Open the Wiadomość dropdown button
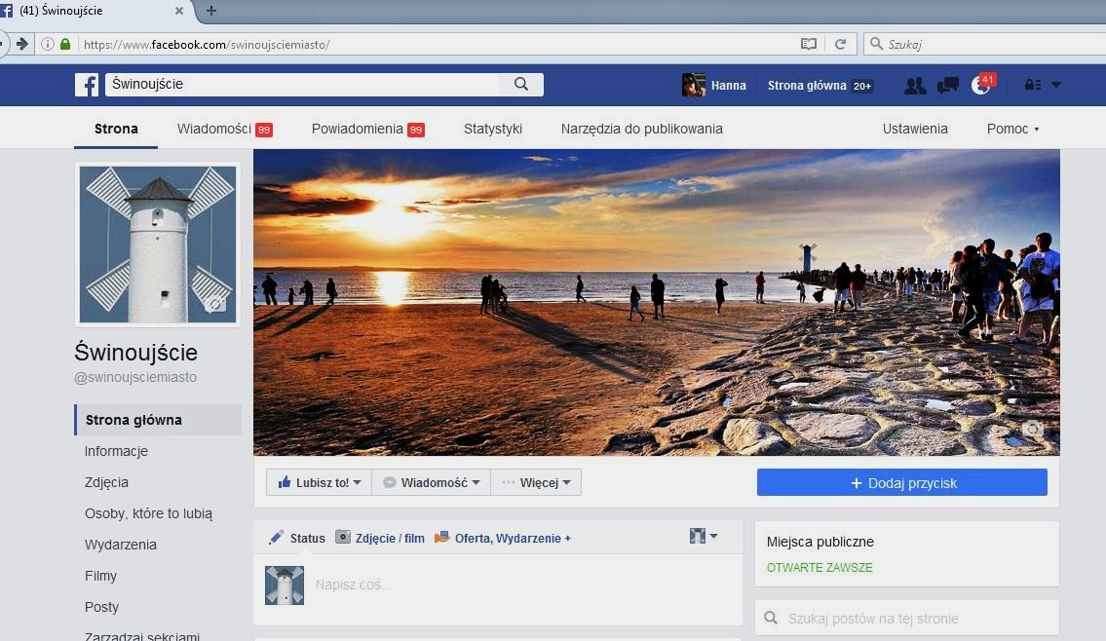This screenshot has width=1106, height=641. 431,482
